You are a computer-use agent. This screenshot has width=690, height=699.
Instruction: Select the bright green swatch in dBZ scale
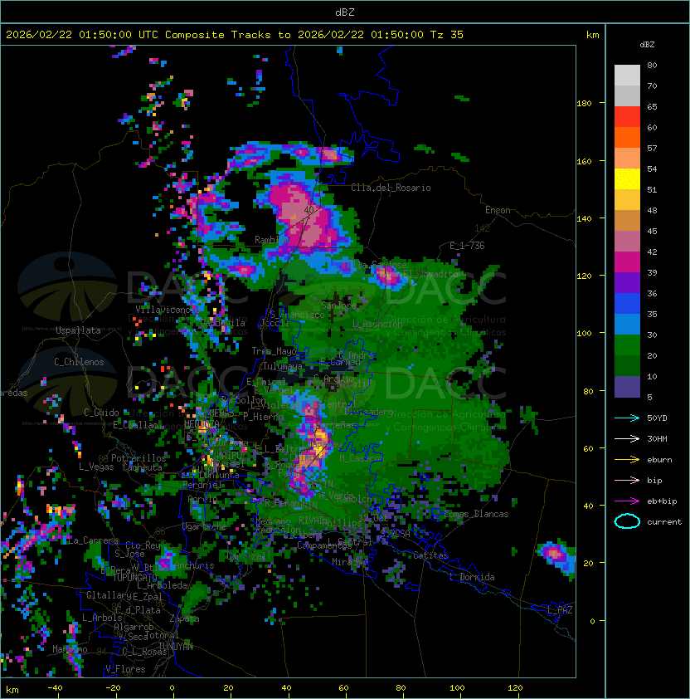click(627, 345)
